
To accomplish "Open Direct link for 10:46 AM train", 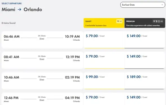I will click(x=42, y=80).
